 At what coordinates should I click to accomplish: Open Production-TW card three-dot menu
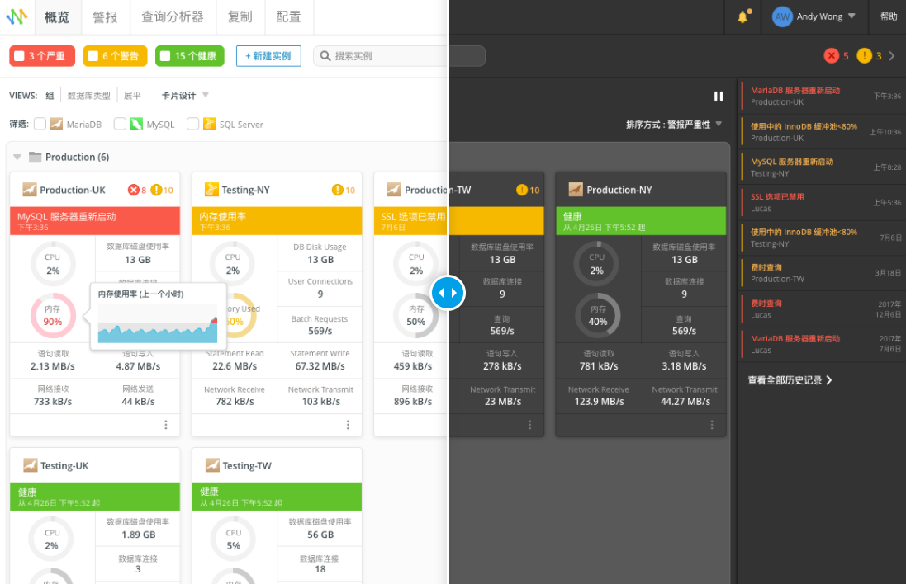[x=530, y=425]
